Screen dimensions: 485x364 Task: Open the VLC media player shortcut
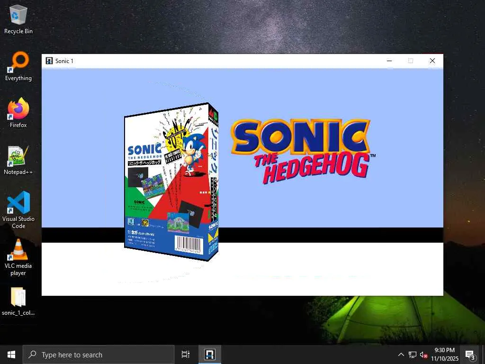point(18,257)
